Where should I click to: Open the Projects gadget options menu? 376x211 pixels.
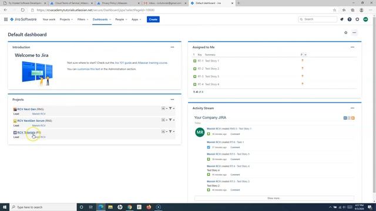172,100
